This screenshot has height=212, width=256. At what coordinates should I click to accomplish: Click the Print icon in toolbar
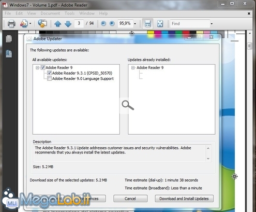coord(11,23)
